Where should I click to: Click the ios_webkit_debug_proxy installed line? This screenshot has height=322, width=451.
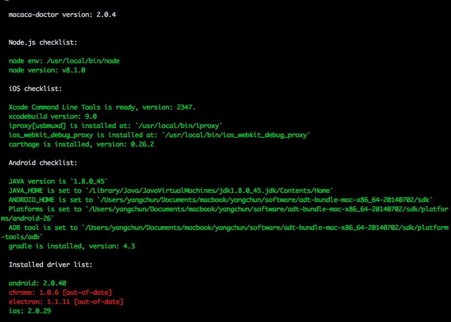pos(159,135)
